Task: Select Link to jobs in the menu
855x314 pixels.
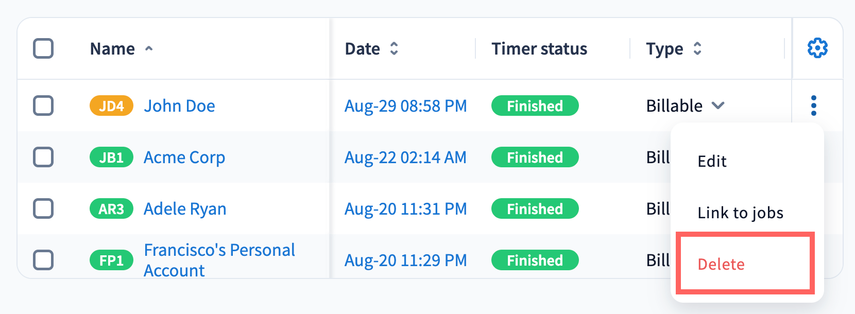Action: [740, 213]
